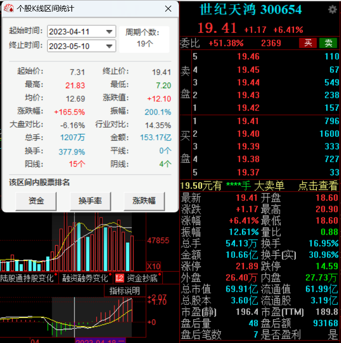341x343 pixels.
Task: Open the 融资融券变化 indicator tab
Action: [x=85, y=278]
